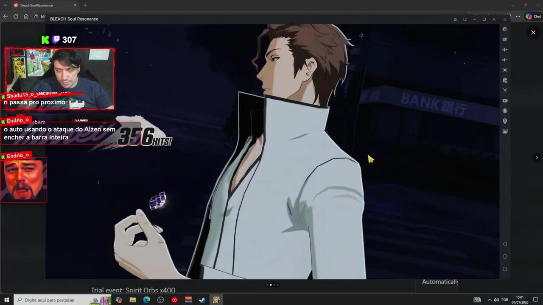Open the taskbar clock and date
The height and width of the screenshot is (305, 543).
[520, 300]
